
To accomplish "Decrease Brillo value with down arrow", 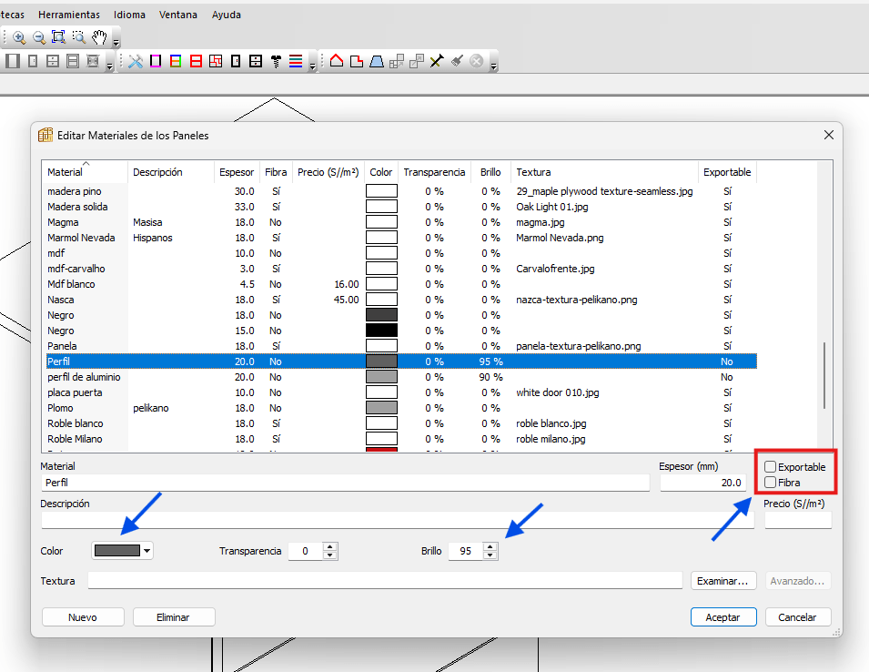I will pos(490,555).
